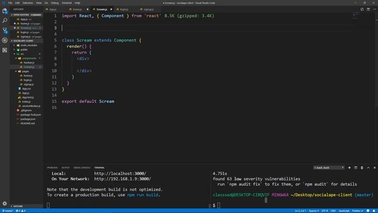This screenshot has height=213, width=378.
Task: Change line endings via CRLF indicator
Action: 333,211
